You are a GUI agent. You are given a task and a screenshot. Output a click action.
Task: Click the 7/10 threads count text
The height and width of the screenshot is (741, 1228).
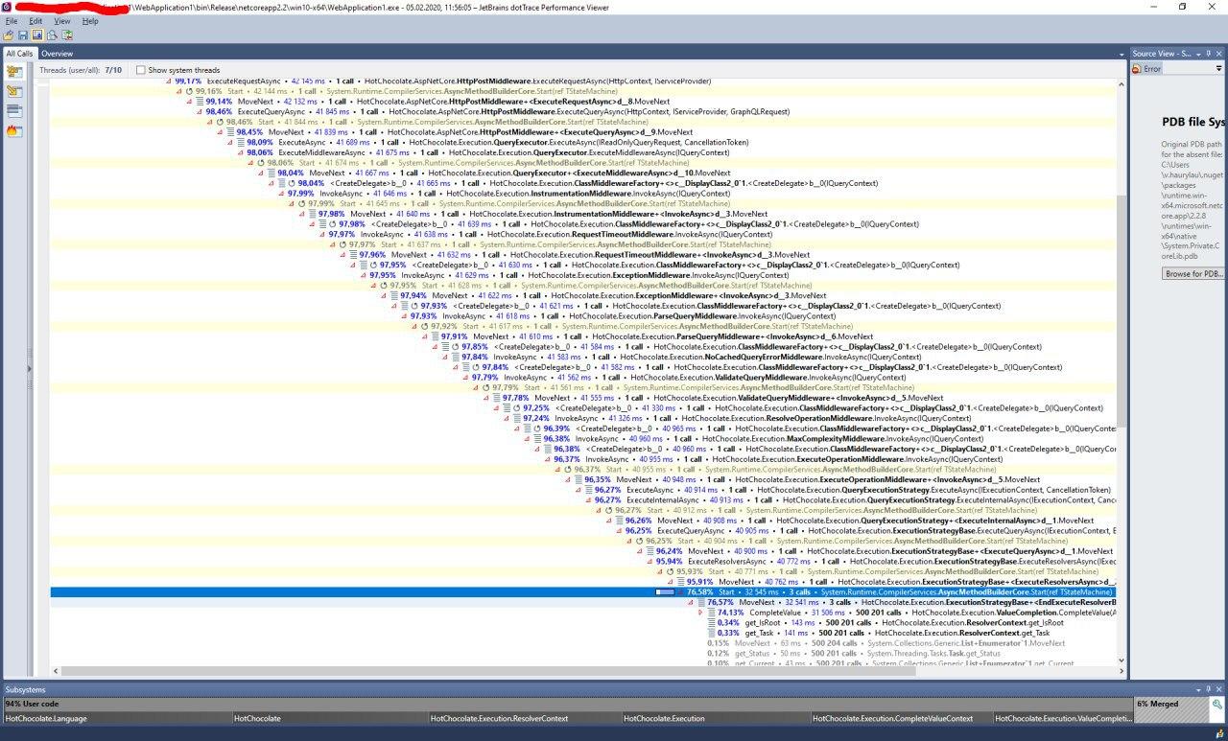point(113,70)
